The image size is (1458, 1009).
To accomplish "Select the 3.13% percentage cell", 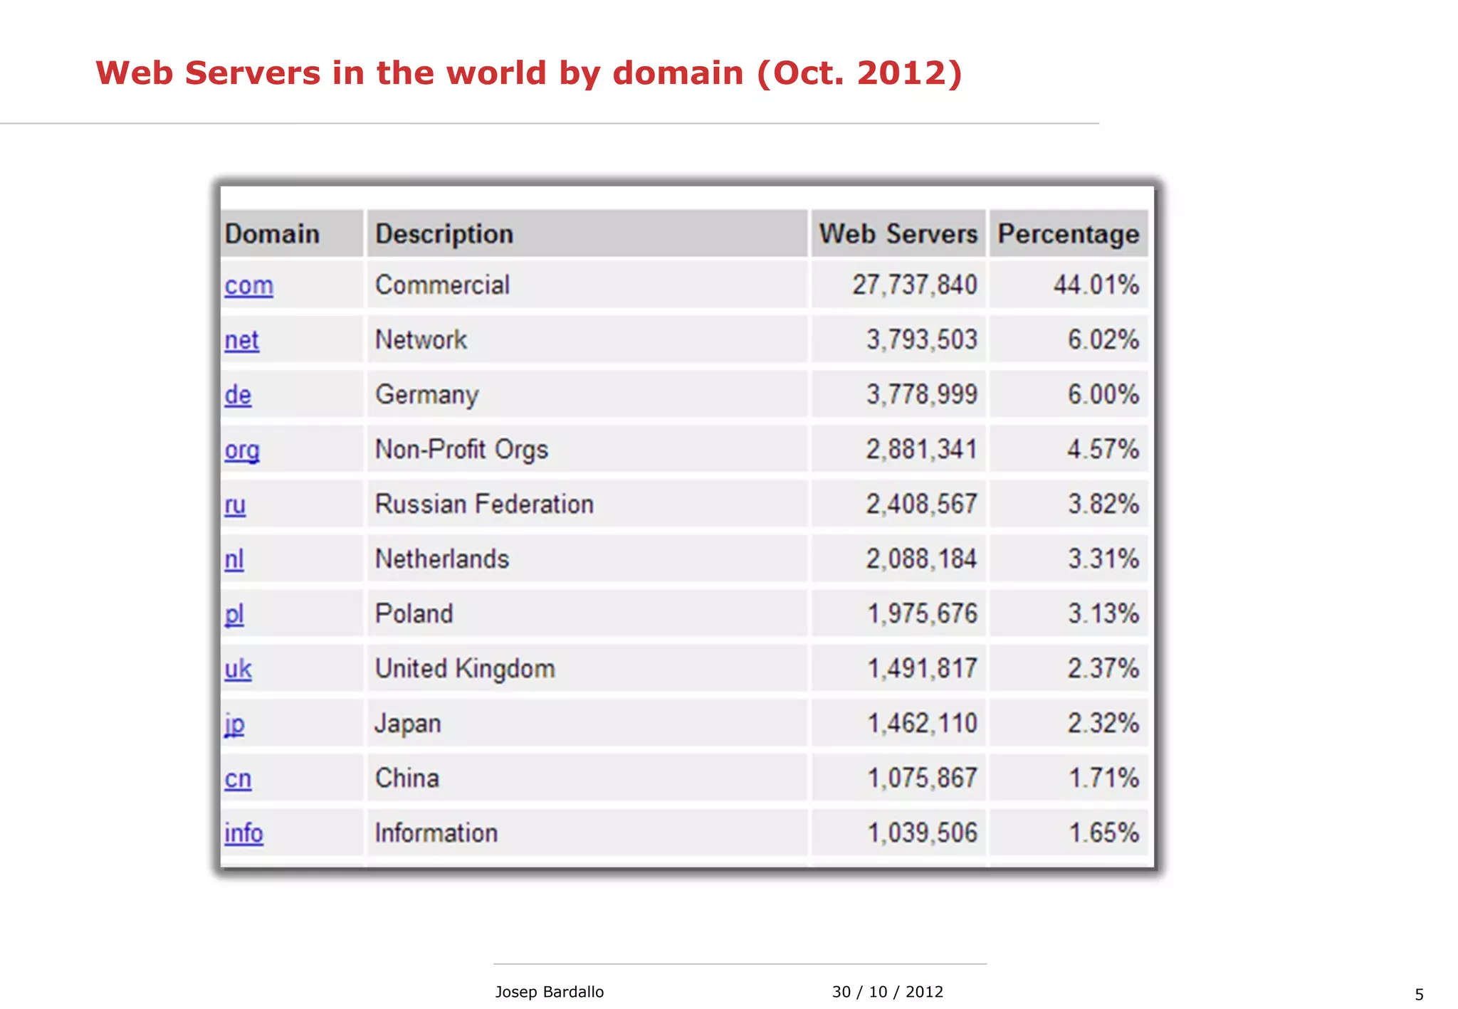I will coord(1069,613).
